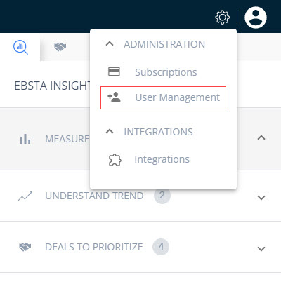281x303 pixels.
Task: Click the trend line icon
Action: tap(25, 196)
